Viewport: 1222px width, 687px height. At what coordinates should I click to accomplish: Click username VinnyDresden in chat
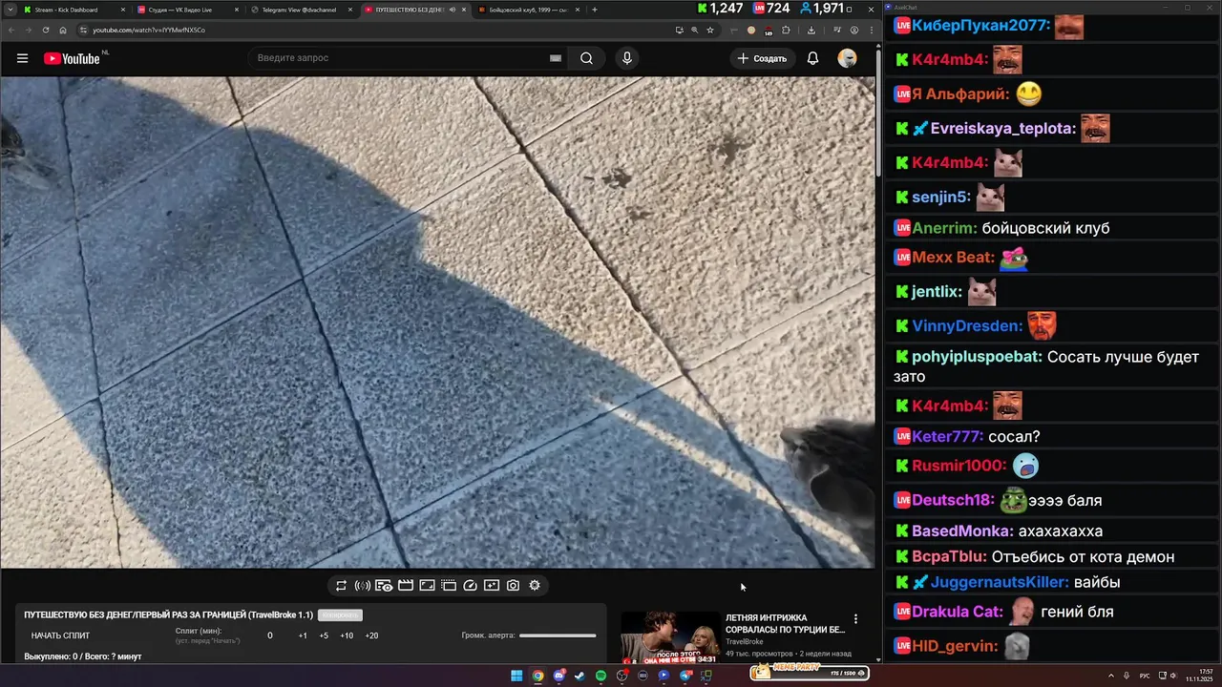click(x=966, y=326)
